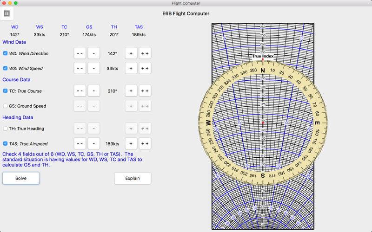372x232 pixels.
Task: Click the Solve button
Action: click(x=21, y=178)
